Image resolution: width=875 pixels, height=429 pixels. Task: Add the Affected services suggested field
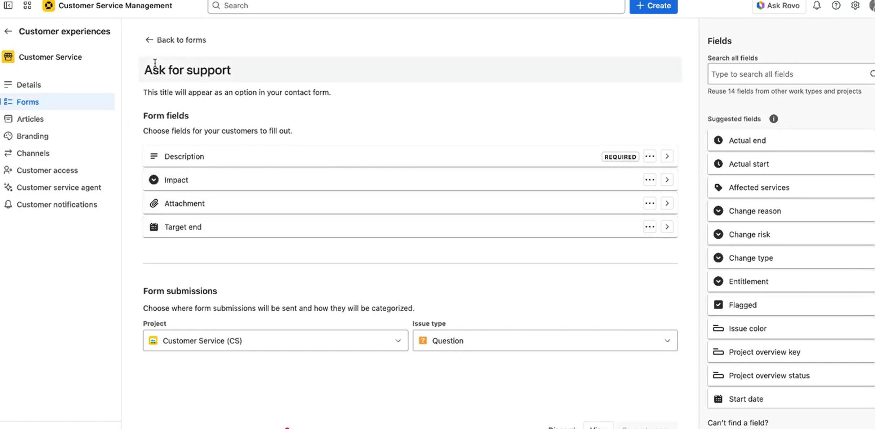[x=791, y=188]
